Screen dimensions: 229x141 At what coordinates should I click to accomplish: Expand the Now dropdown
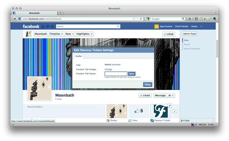pos(70,34)
